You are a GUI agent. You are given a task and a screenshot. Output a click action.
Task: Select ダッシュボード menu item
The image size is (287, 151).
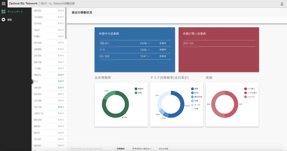coord(15,12)
